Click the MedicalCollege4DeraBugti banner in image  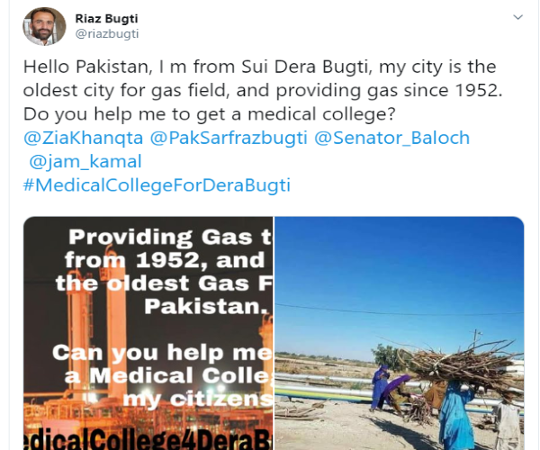pyautogui.click(x=148, y=440)
